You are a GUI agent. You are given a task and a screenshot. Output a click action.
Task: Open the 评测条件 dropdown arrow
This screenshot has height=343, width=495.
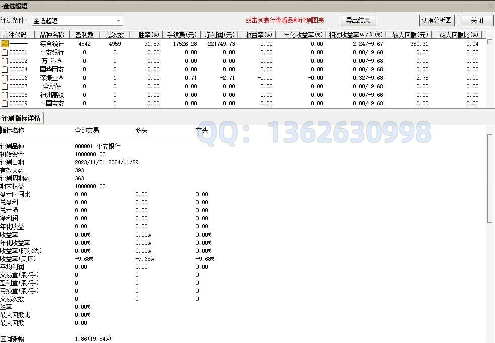[x=118, y=21]
